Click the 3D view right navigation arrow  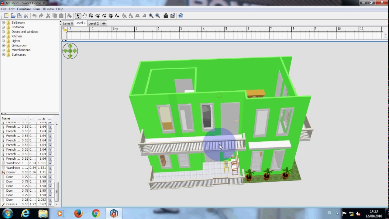(75, 51)
